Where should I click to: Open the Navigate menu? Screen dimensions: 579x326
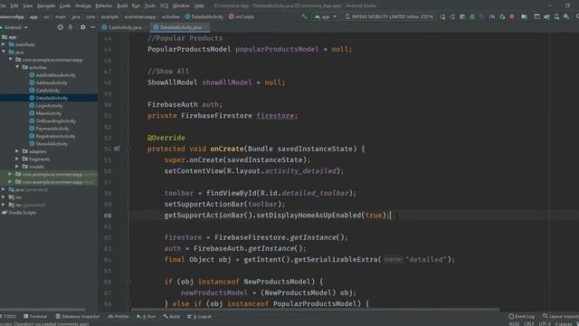[46, 5]
